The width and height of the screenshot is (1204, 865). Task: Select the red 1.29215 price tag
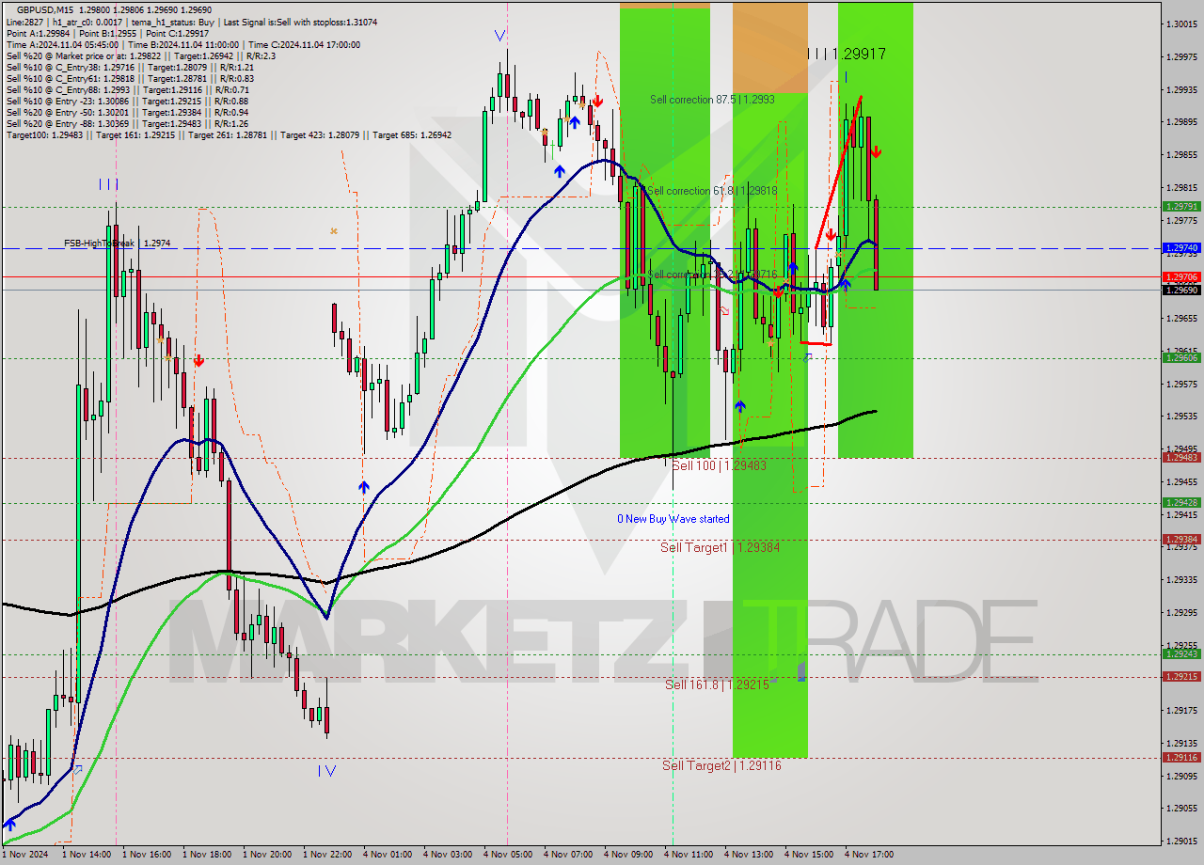tap(1181, 676)
